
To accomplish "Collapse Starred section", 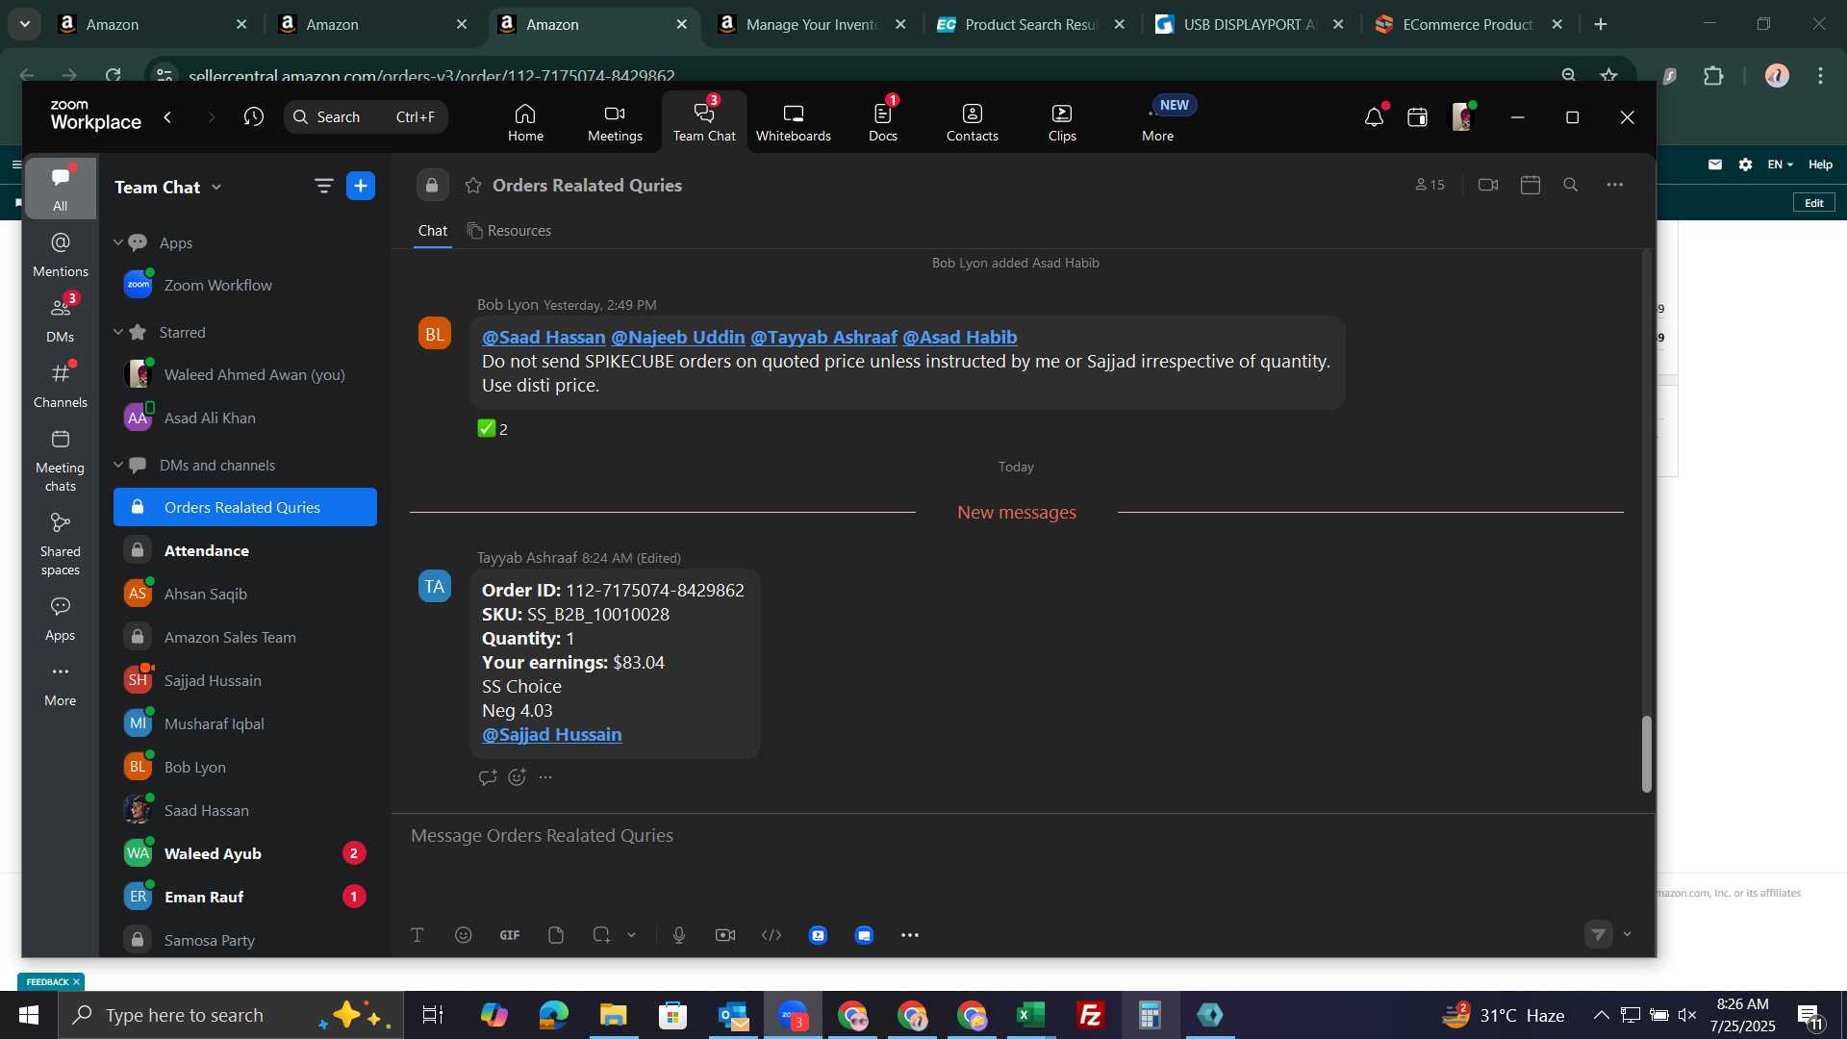I will (118, 333).
